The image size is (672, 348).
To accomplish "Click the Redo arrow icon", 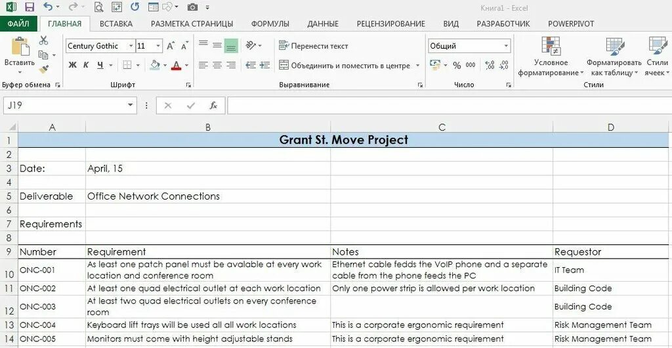I will coord(73,7).
